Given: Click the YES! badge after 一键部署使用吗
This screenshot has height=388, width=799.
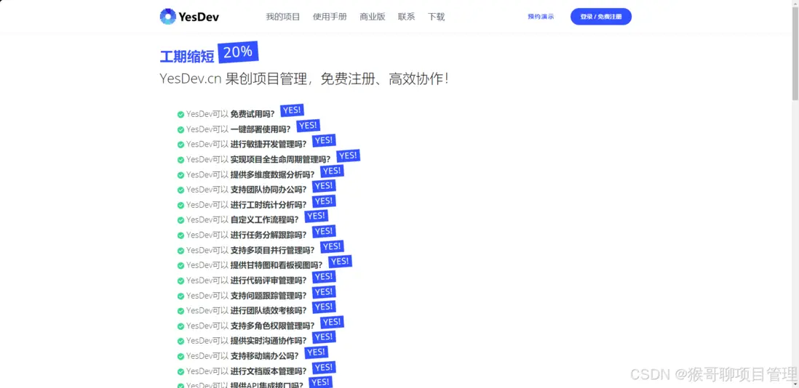Looking at the screenshot, I should (309, 126).
